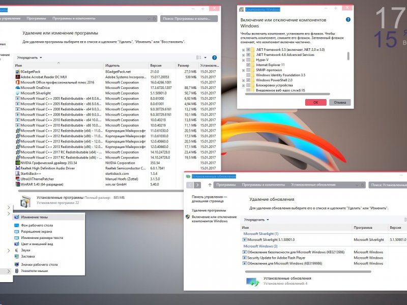Enable 'Блокировка устройства' checkbox

pyautogui.click(x=248, y=85)
